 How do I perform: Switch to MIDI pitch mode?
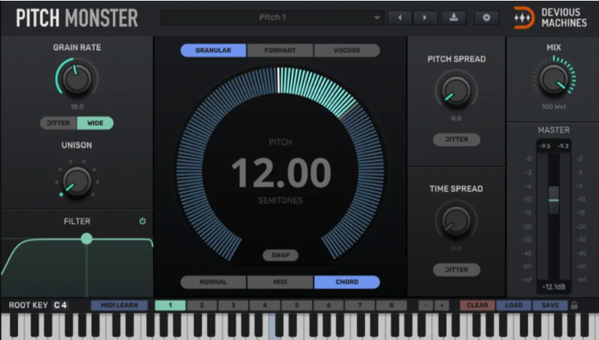(x=280, y=282)
